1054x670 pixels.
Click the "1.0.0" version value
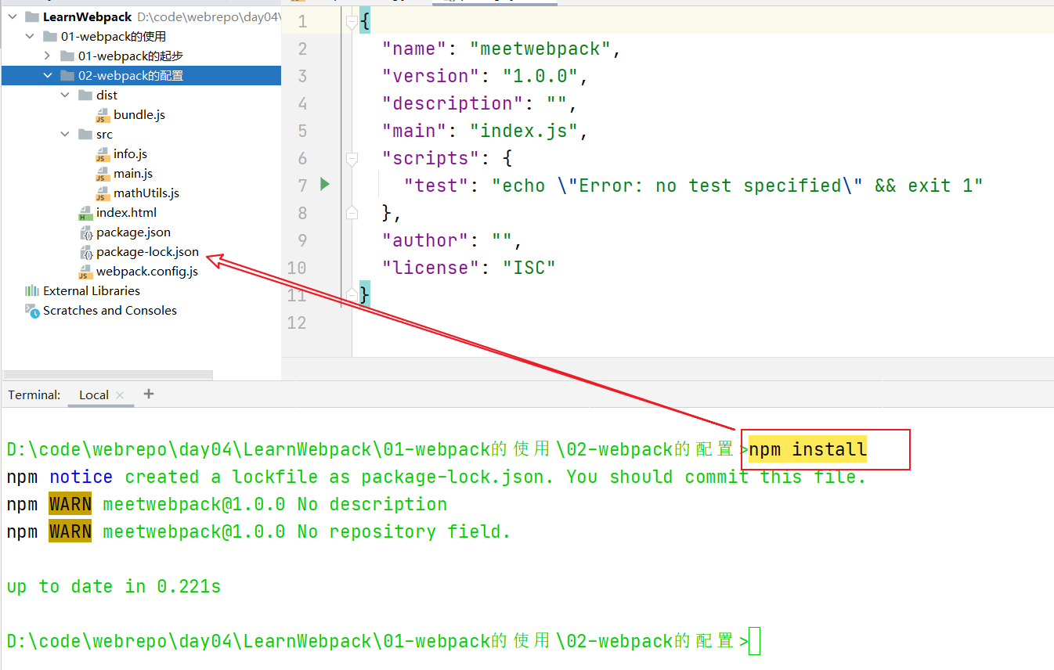click(x=540, y=76)
